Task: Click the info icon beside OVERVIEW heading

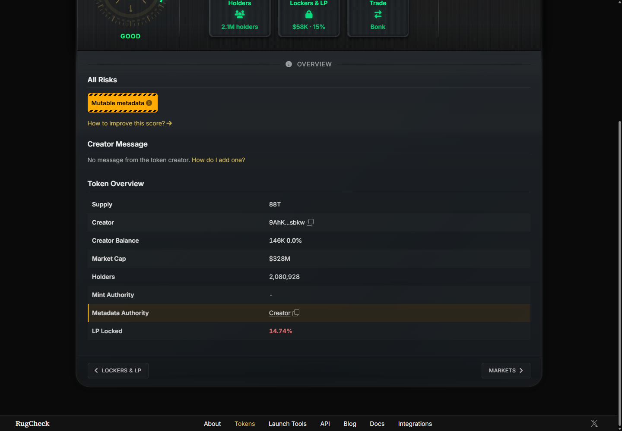Action: pos(289,64)
